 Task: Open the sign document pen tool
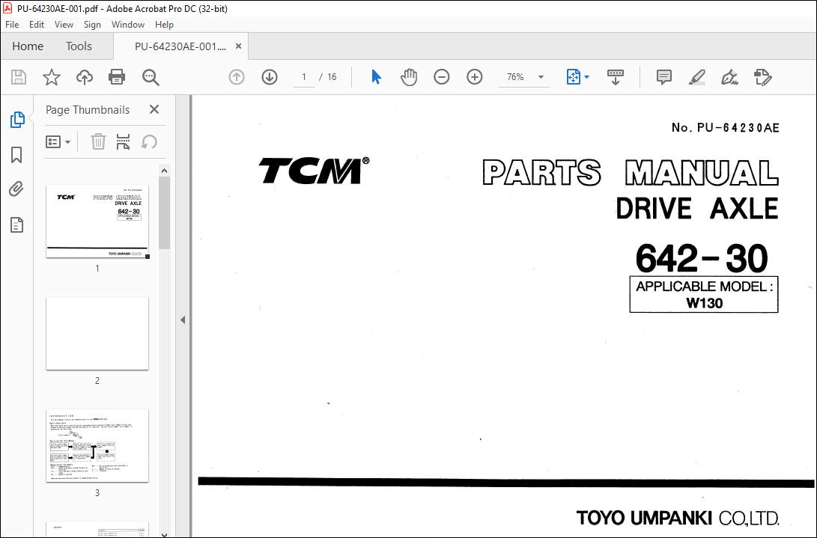click(x=729, y=77)
